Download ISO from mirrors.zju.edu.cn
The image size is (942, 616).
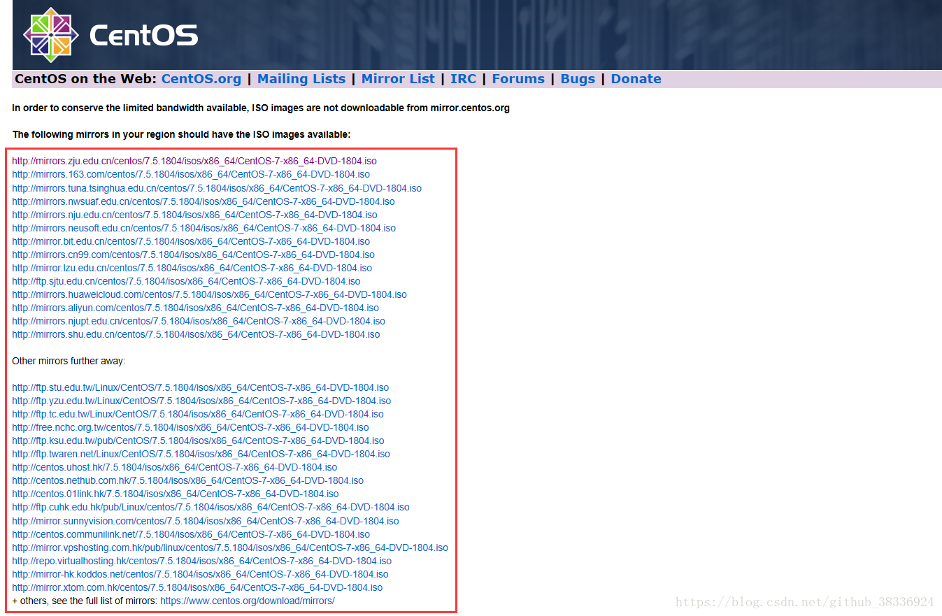click(x=194, y=161)
